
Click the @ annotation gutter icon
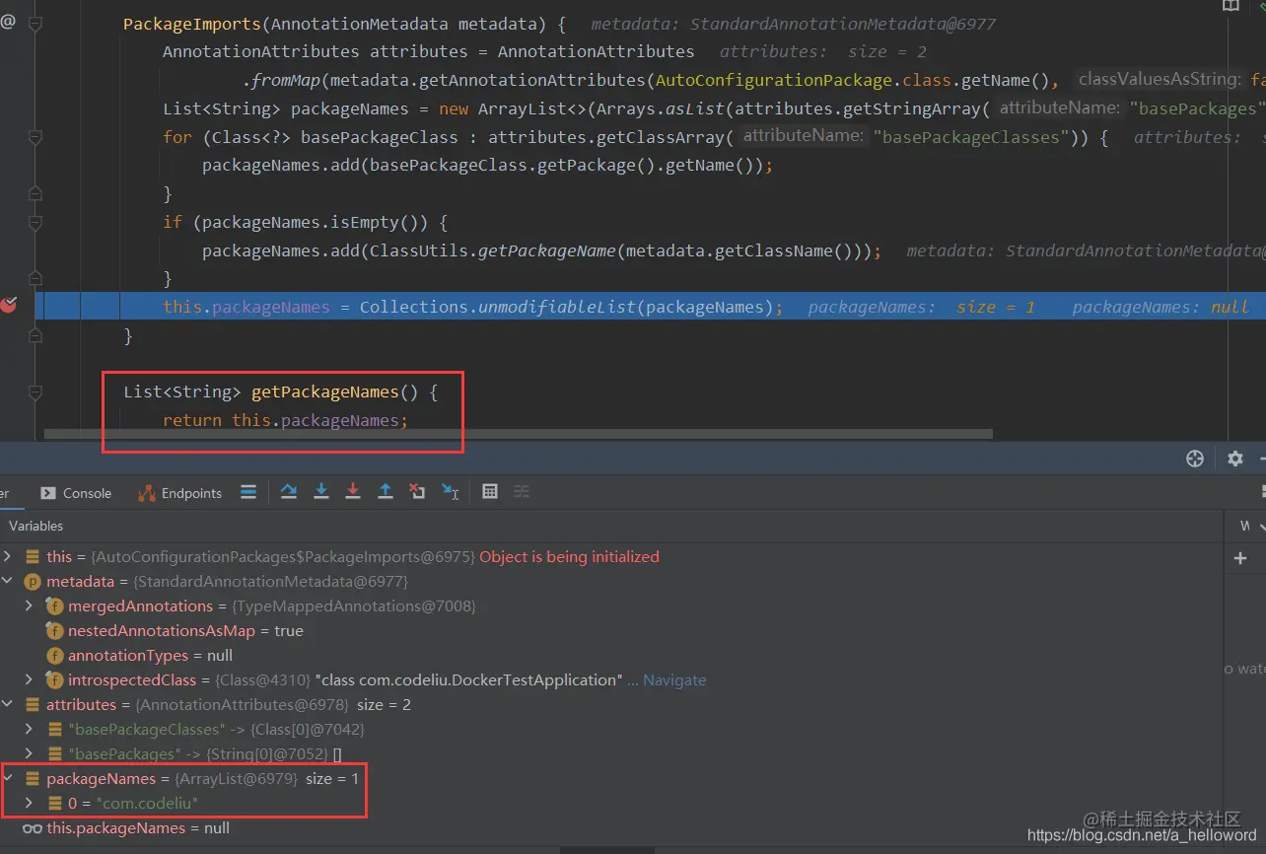point(8,22)
